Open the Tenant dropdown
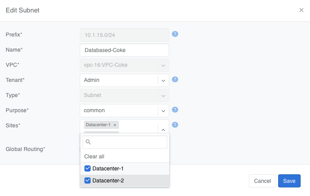 click(163, 80)
